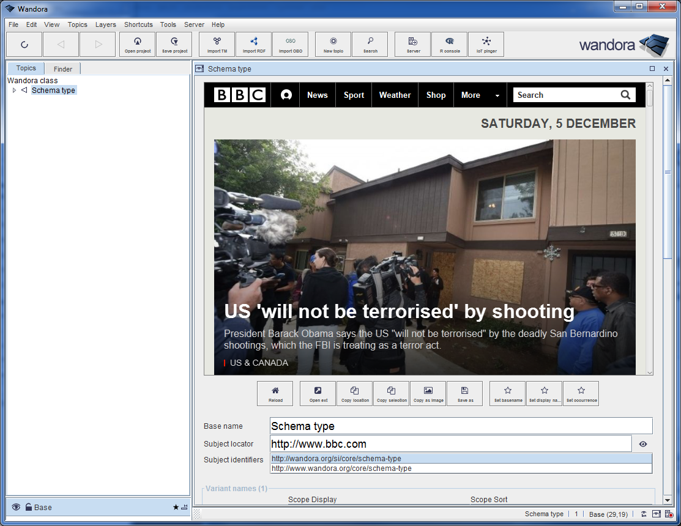Click the Save project button

[x=174, y=44]
